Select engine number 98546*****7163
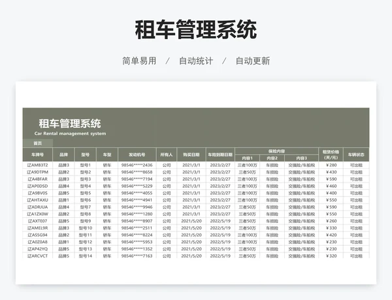392x300 pixels. (137, 256)
